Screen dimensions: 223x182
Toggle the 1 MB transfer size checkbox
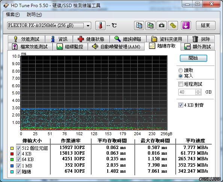point(18,166)
